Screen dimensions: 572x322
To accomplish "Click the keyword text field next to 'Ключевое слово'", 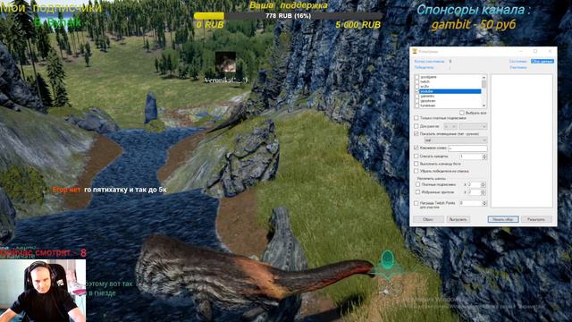I will 467,148.
